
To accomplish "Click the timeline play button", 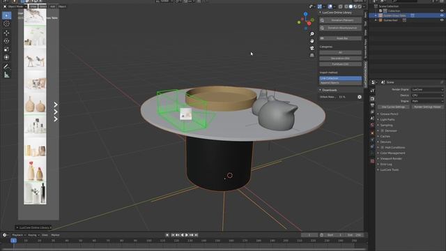I will [x=187, y=235].
